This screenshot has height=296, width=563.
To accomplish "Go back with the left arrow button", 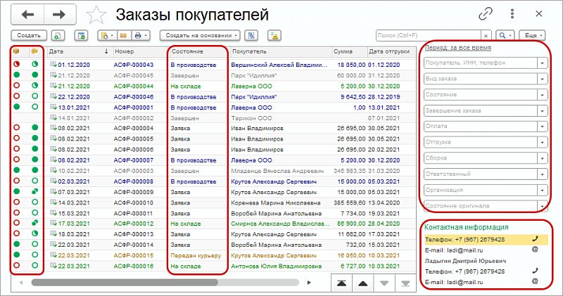I will point(27,14).
